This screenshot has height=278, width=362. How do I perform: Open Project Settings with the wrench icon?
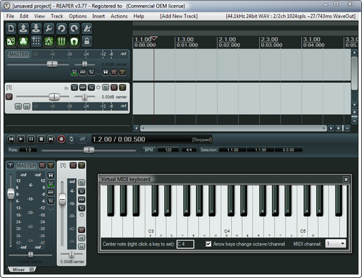pyautogui.click(x=48, y=29)
